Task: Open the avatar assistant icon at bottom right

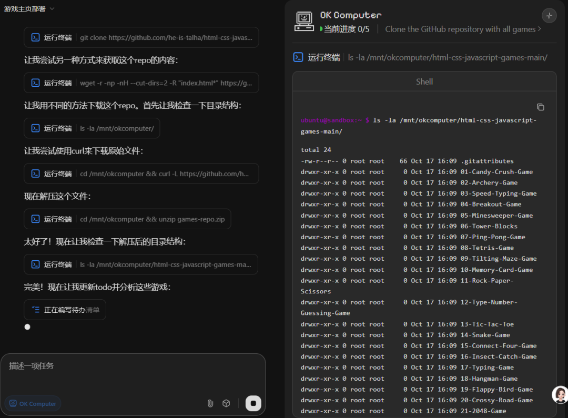Action: [560, 395]
